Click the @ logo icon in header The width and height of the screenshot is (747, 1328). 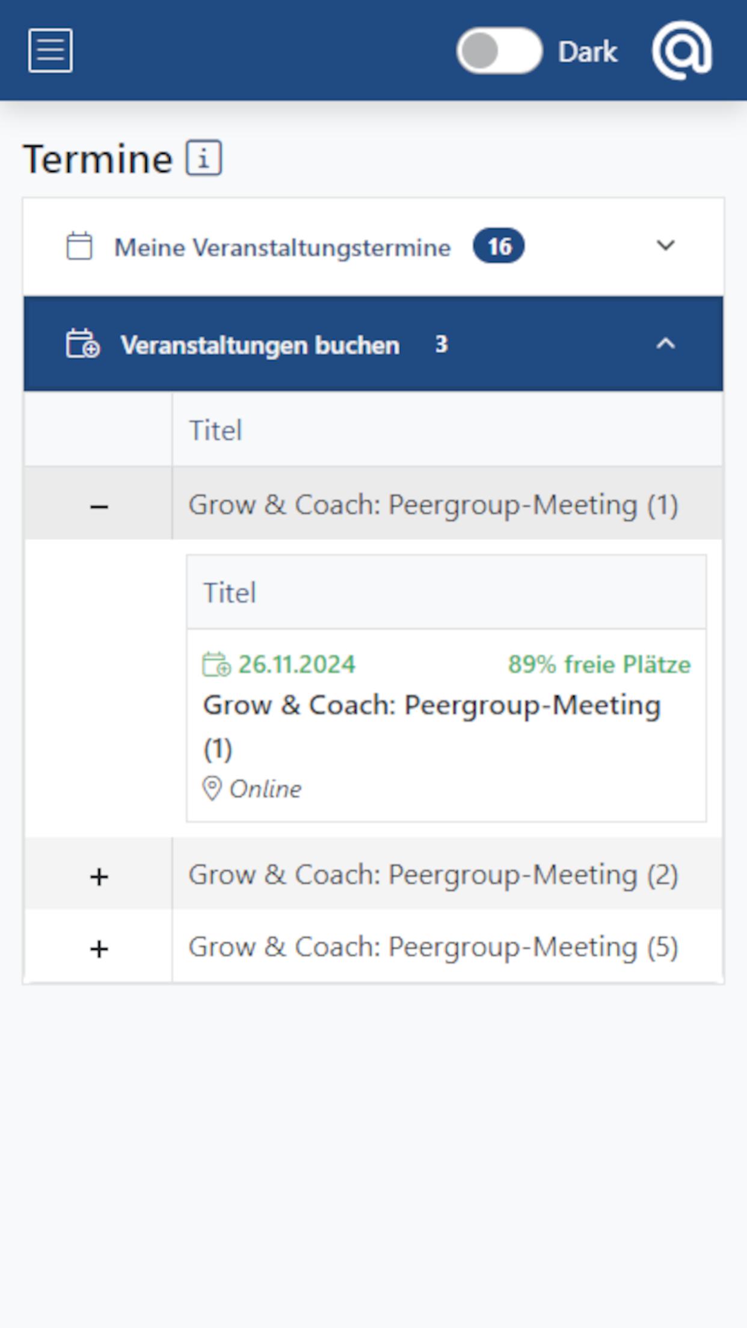681,51
